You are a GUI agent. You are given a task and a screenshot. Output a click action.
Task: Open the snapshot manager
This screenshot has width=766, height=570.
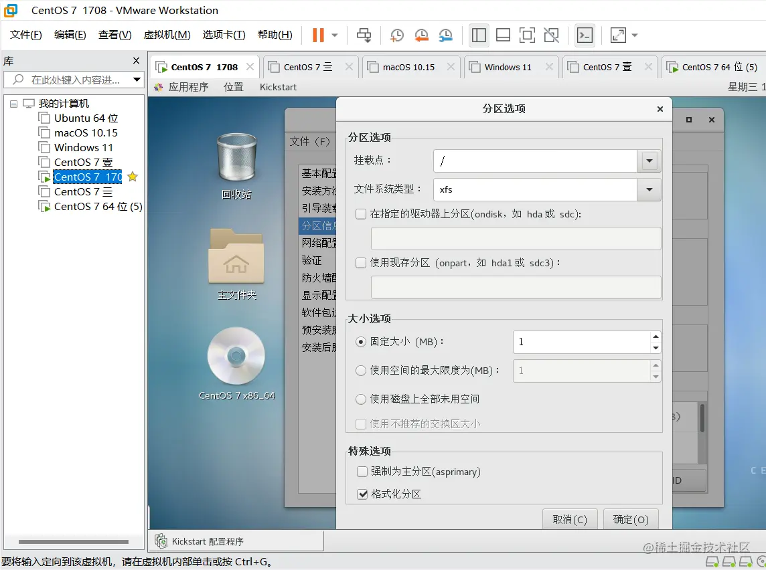click(x=445, y=35)
